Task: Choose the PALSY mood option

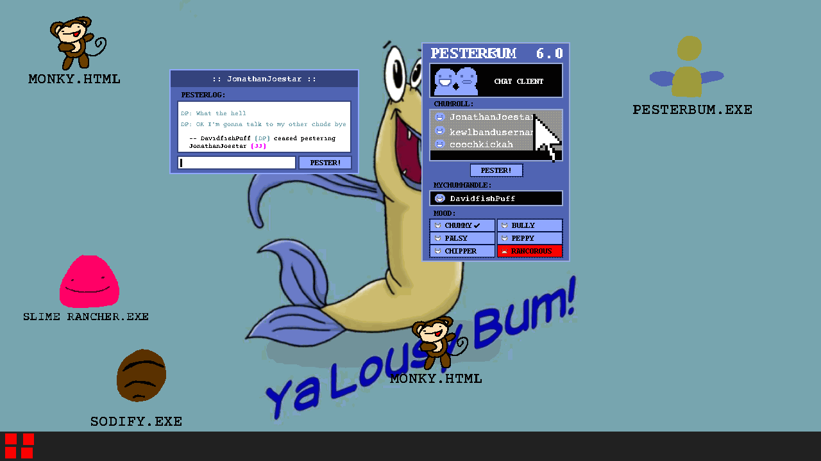Action: point(462,238)
